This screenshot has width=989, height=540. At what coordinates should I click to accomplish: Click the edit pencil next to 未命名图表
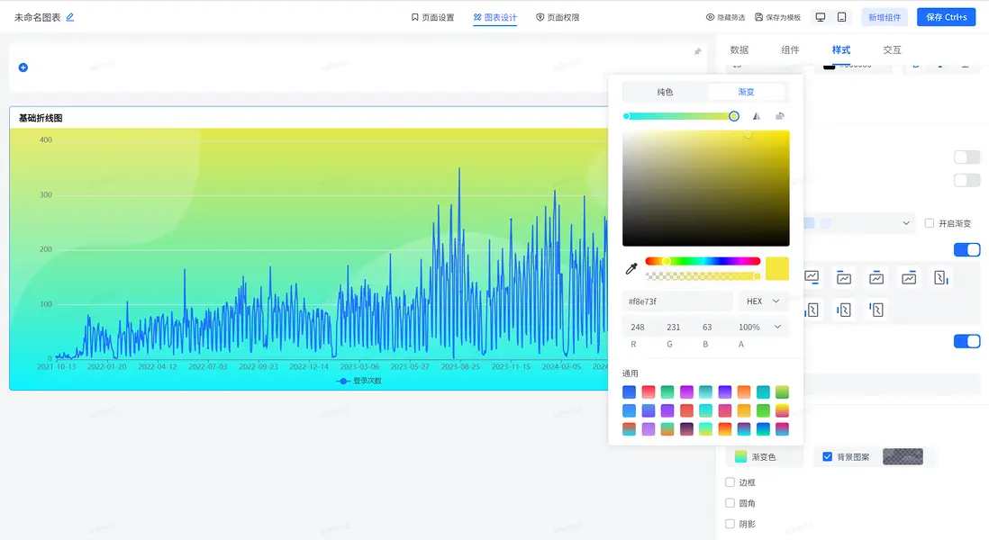point(70,17)
